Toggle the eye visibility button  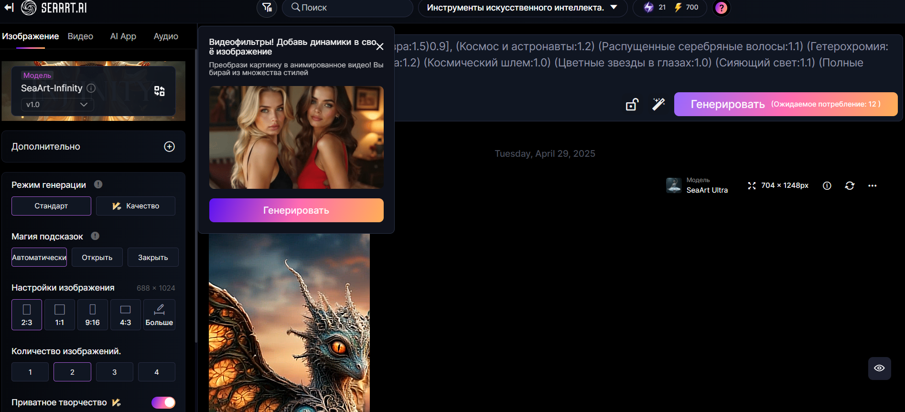coord(879,368)
